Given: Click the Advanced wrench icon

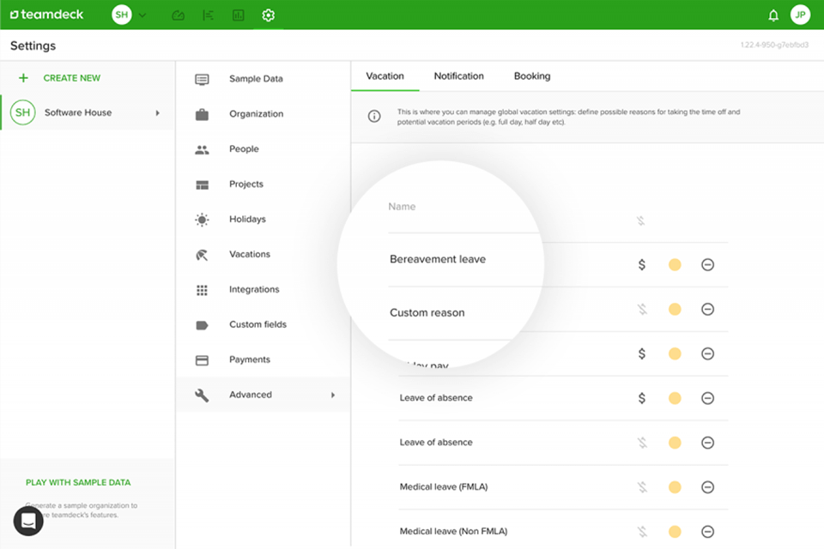Looking at the screenshot, I should 202,395.
